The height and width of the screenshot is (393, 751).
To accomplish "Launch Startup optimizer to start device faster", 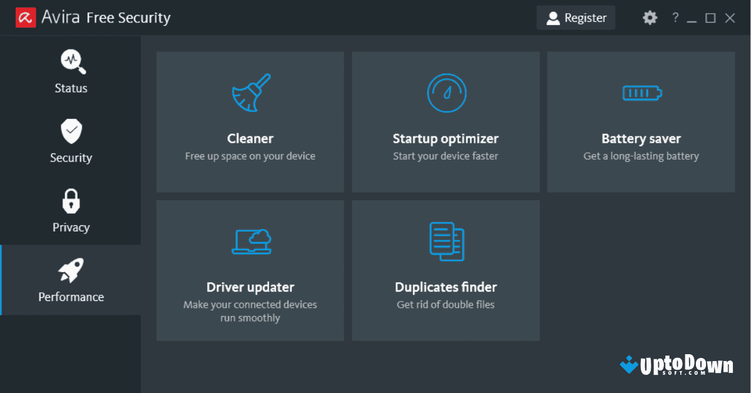I will (x=446, y=122).
